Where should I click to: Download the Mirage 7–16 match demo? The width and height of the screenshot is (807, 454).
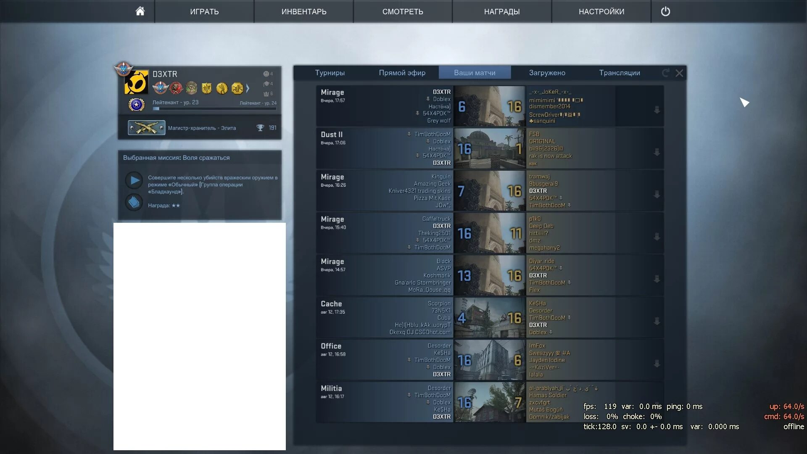(657, 195)
